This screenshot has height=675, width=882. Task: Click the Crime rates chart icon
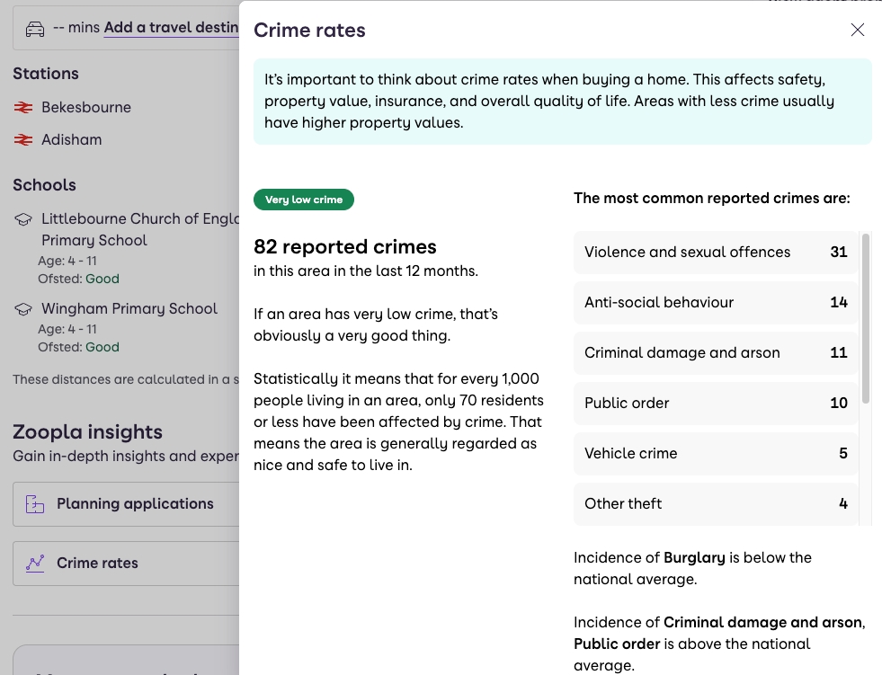coord(35,564)
